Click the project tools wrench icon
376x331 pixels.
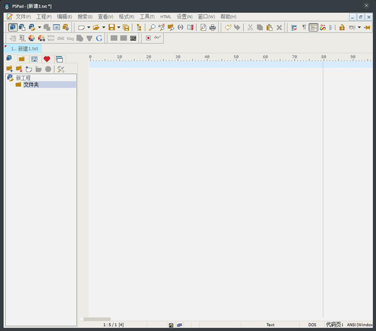61,69
